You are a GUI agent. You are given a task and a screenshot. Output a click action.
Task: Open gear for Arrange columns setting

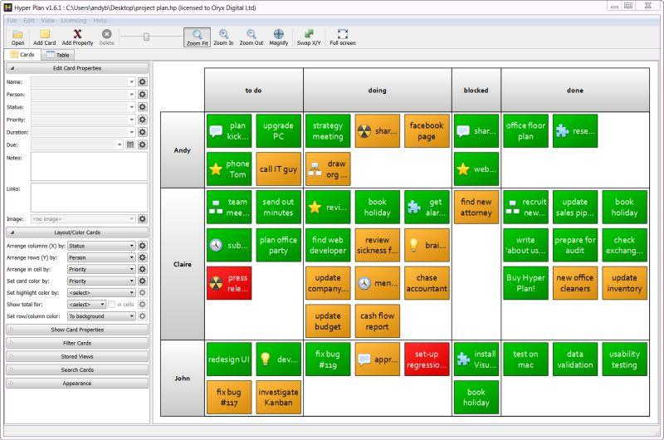click(143, 246)
